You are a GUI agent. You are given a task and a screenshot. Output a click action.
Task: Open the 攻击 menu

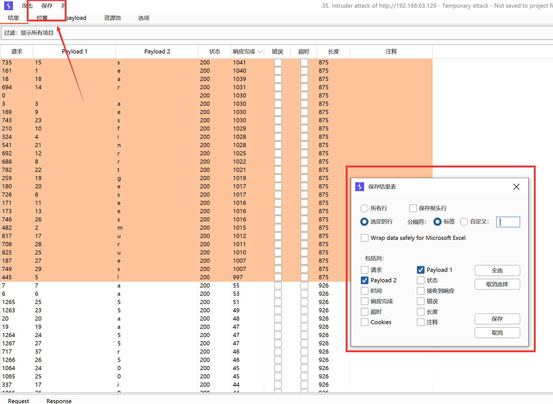coord(27,6)
